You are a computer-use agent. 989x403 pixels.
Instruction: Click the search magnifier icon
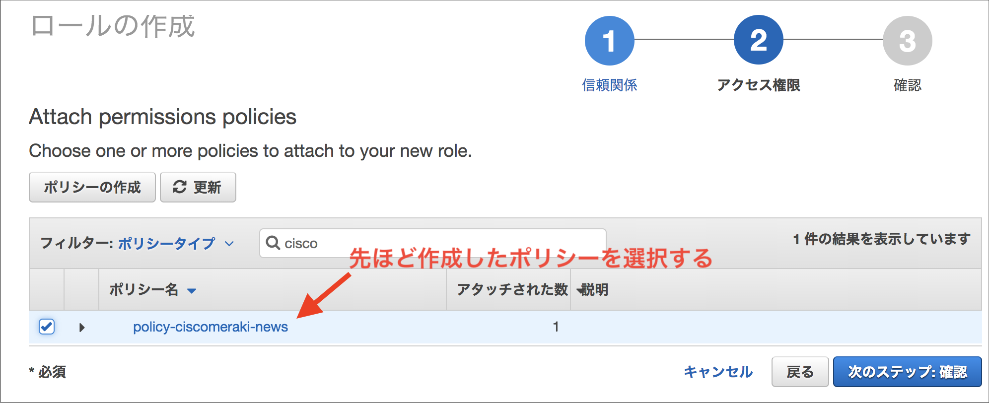[273, 243]
